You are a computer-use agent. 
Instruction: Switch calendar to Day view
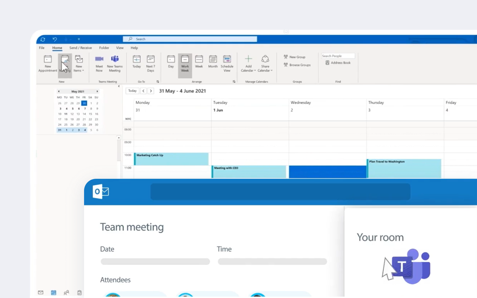pos(171,62)
